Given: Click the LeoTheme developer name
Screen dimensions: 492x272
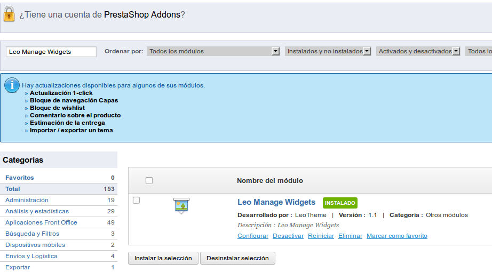Looking at the screenshot, I should point(311,215).
